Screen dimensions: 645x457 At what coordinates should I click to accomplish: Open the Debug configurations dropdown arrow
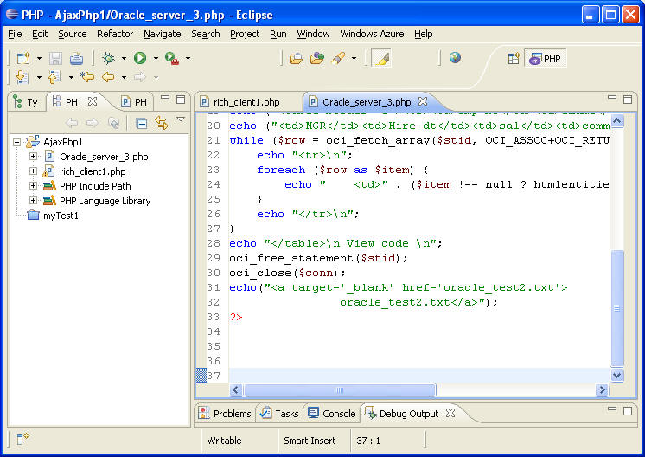coord(124,59)
